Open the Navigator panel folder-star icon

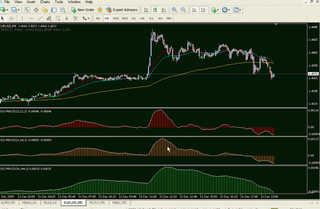pyautogui.click(x=45, y=10)
